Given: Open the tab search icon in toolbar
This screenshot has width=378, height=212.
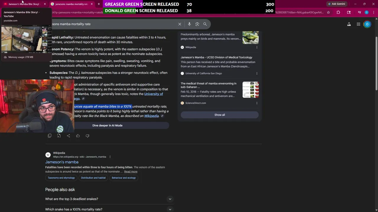Looking at the screenshot, I should click(x=349, y=12).
